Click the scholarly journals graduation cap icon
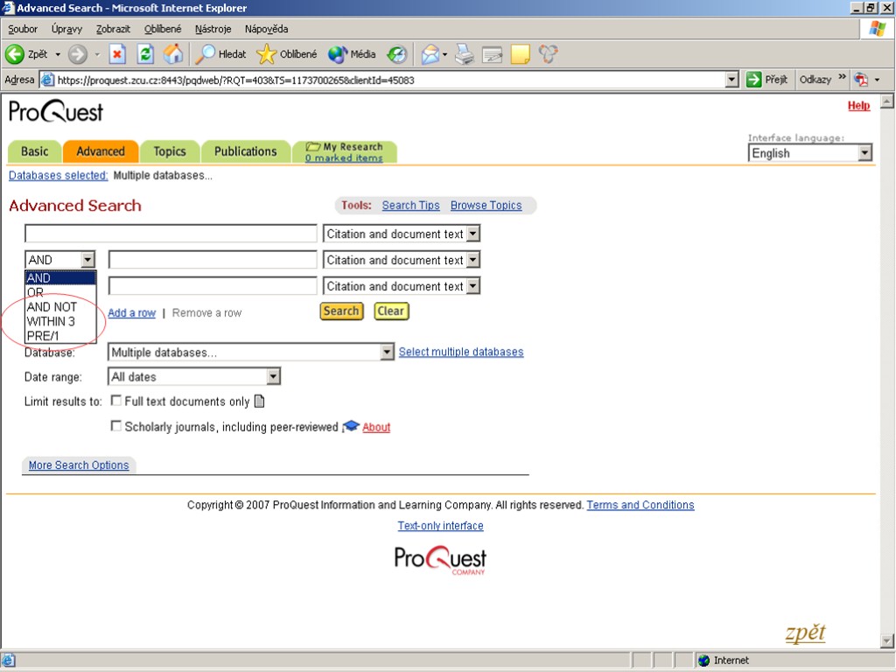896x672 pixels. click(x=351, y=426)
